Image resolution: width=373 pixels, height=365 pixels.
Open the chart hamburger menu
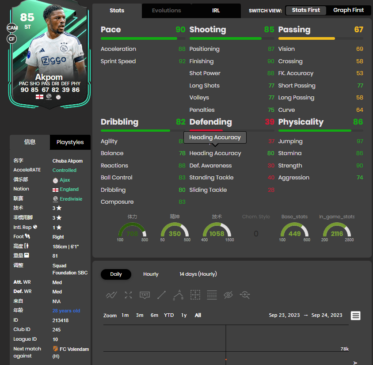pyautogui.click(x=356, y=316)
